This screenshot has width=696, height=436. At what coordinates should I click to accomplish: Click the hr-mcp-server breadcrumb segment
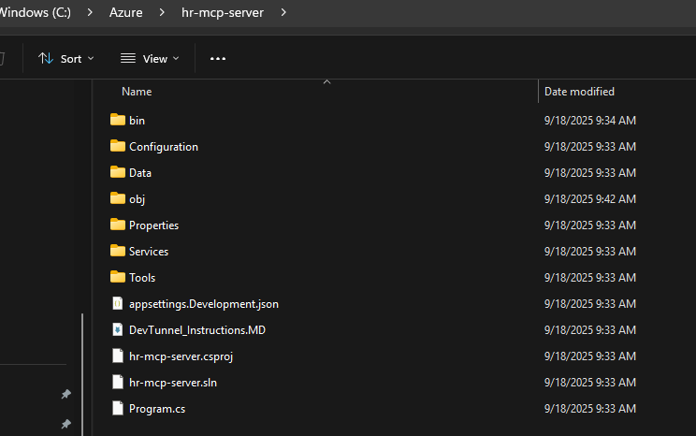223,12
